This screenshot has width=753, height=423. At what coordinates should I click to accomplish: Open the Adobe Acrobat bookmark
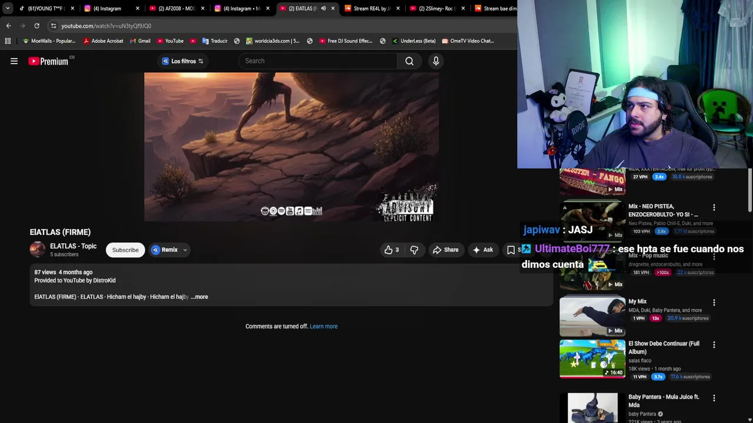[x=104, y=41]
